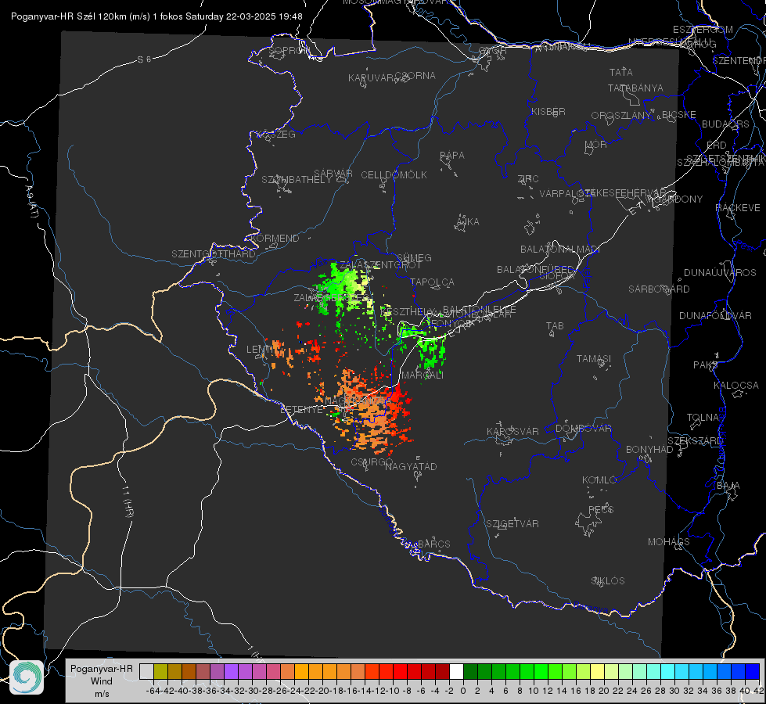766x704 pixels.
Task: Click the TAB town label
Action: (555, 326)
